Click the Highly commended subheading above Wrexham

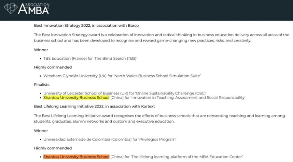tap(53, 67)
